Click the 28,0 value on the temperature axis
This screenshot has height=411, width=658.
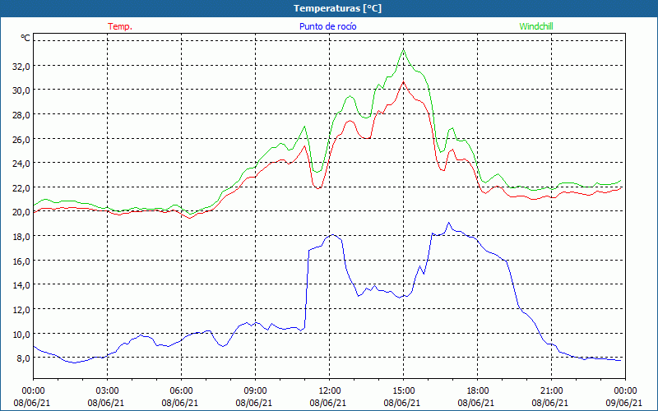pos(20,115)
